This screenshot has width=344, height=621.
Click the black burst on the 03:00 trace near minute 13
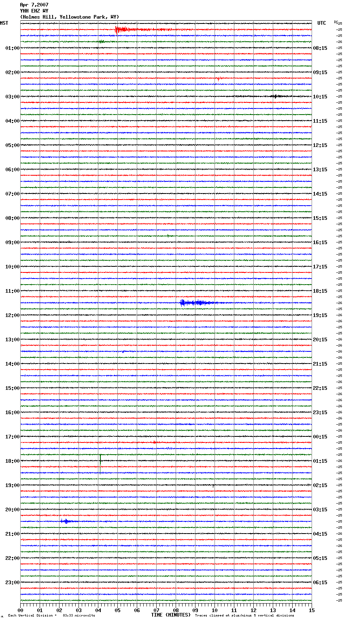point(276,96)
